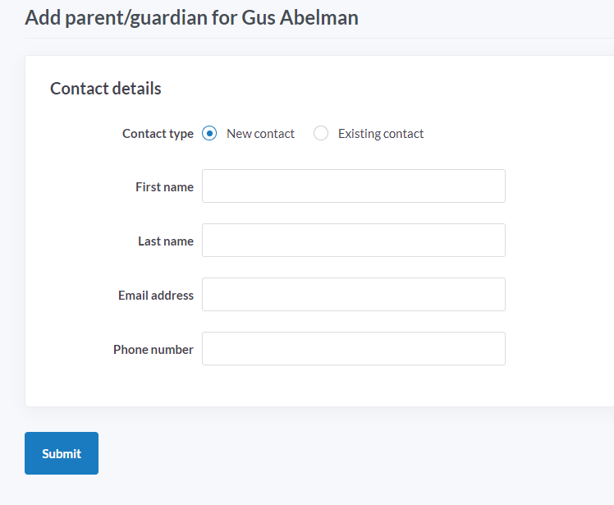Click the "First name" field label

pyautogui.click(x=164, y=187)
